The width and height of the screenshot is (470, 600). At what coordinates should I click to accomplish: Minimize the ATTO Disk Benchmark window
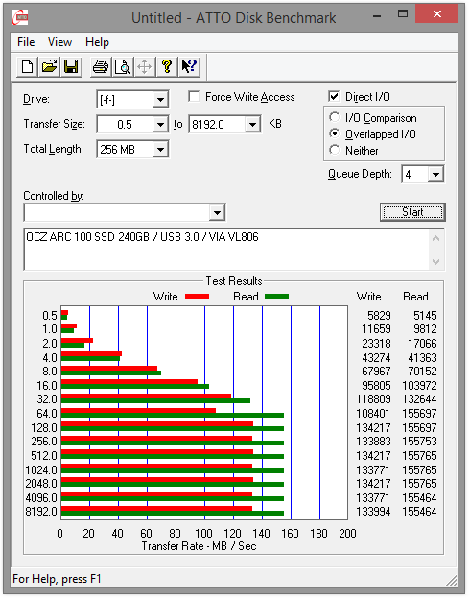point(377,15)
